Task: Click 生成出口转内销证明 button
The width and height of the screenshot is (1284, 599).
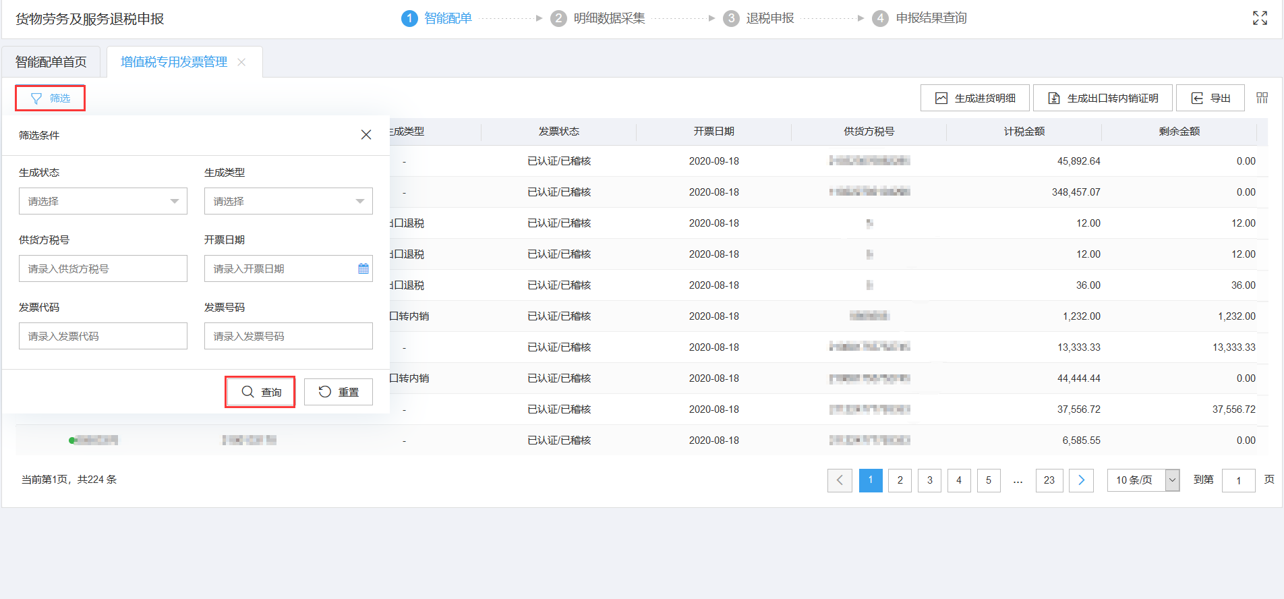Action: [x=1103, y=98]
